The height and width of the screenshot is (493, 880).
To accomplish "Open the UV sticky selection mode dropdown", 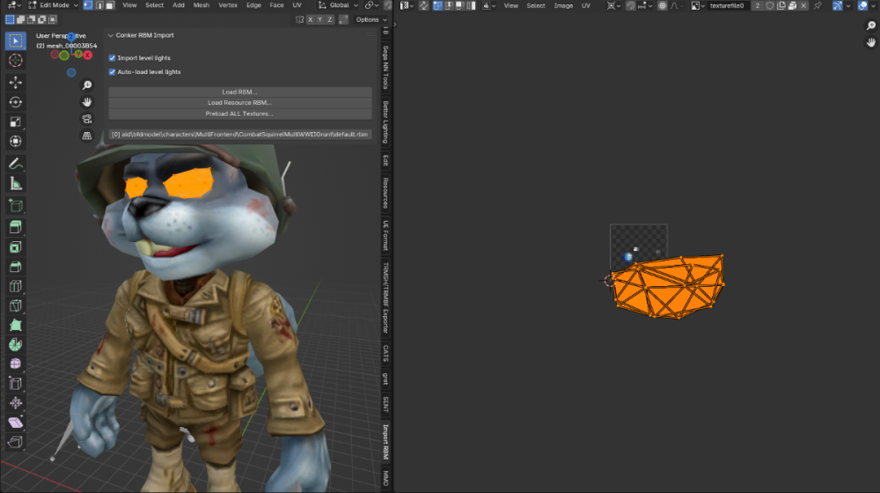I will [x=488, y=5].
